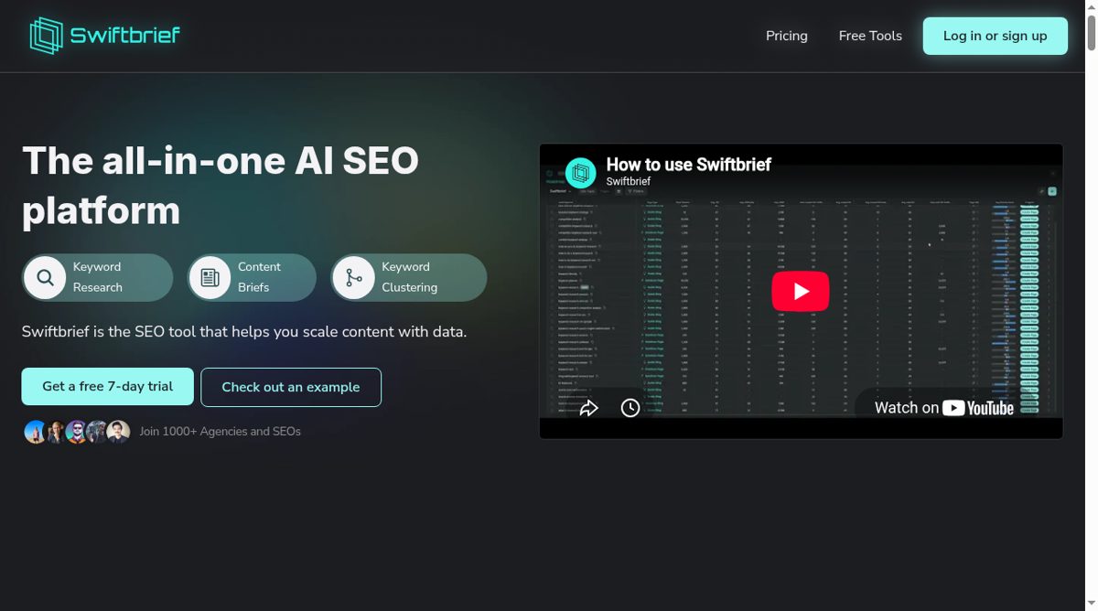Open the Swiftbrief channel avatar in video

(x=581, y=173)
